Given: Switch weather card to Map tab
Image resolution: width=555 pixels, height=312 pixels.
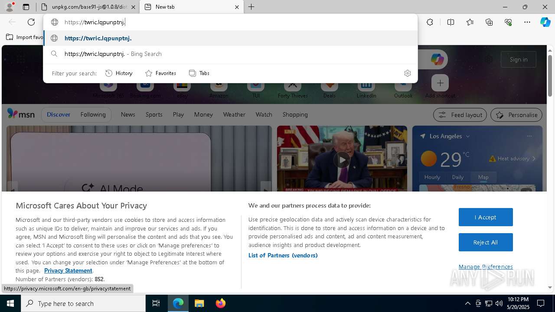Looking at the screenshot, I should coord(483,177).
